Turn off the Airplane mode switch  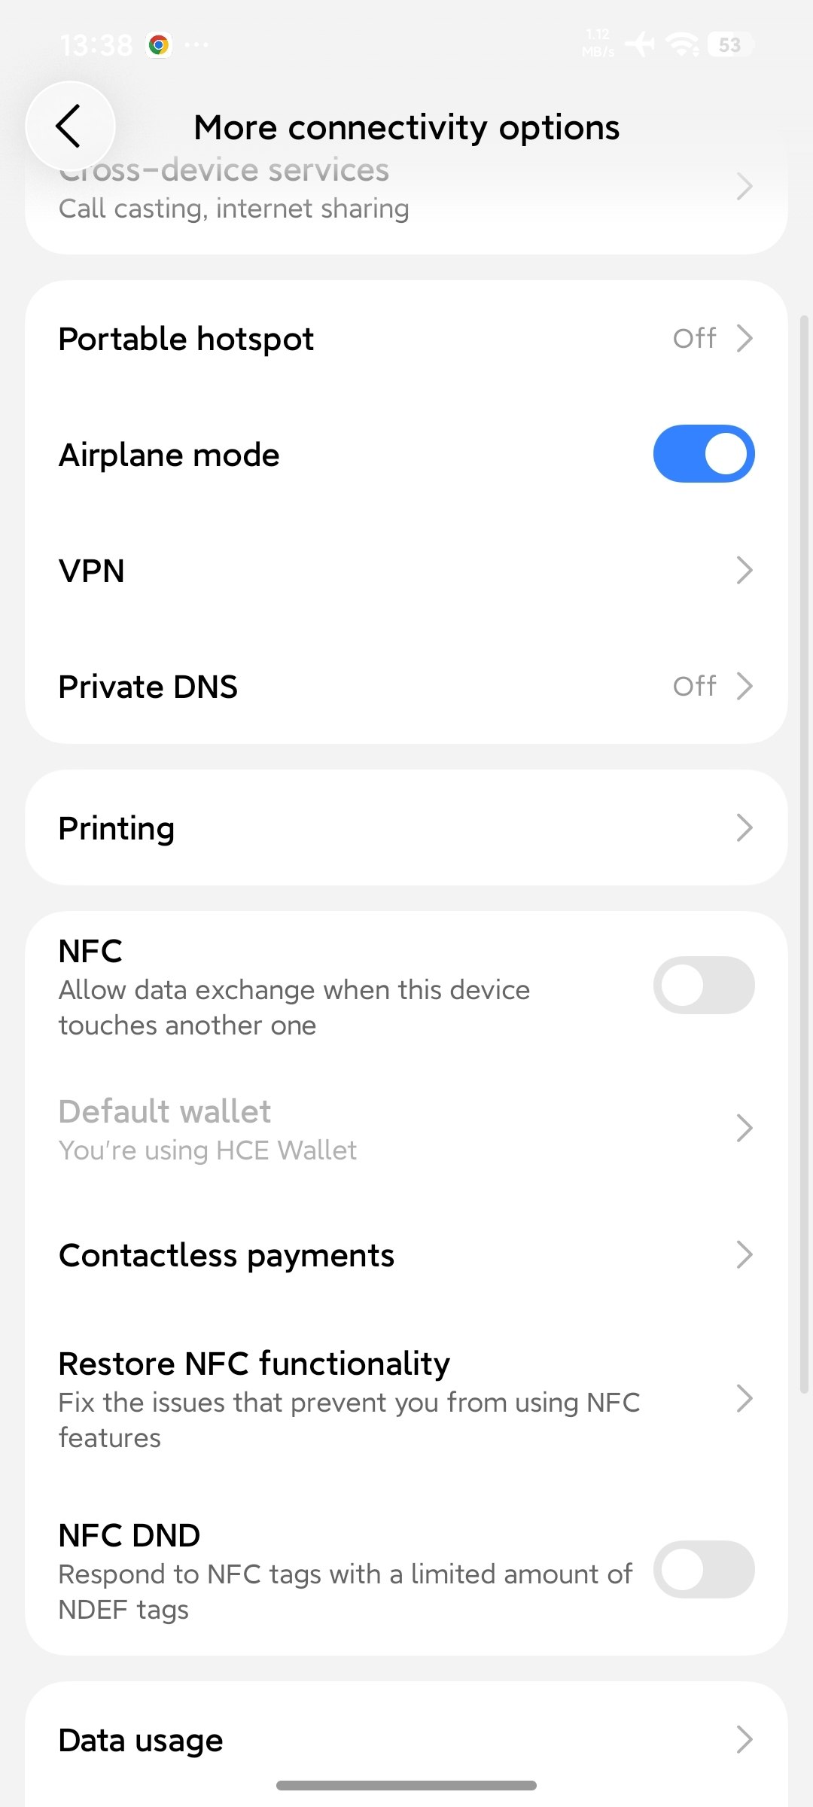click(704, 454)
